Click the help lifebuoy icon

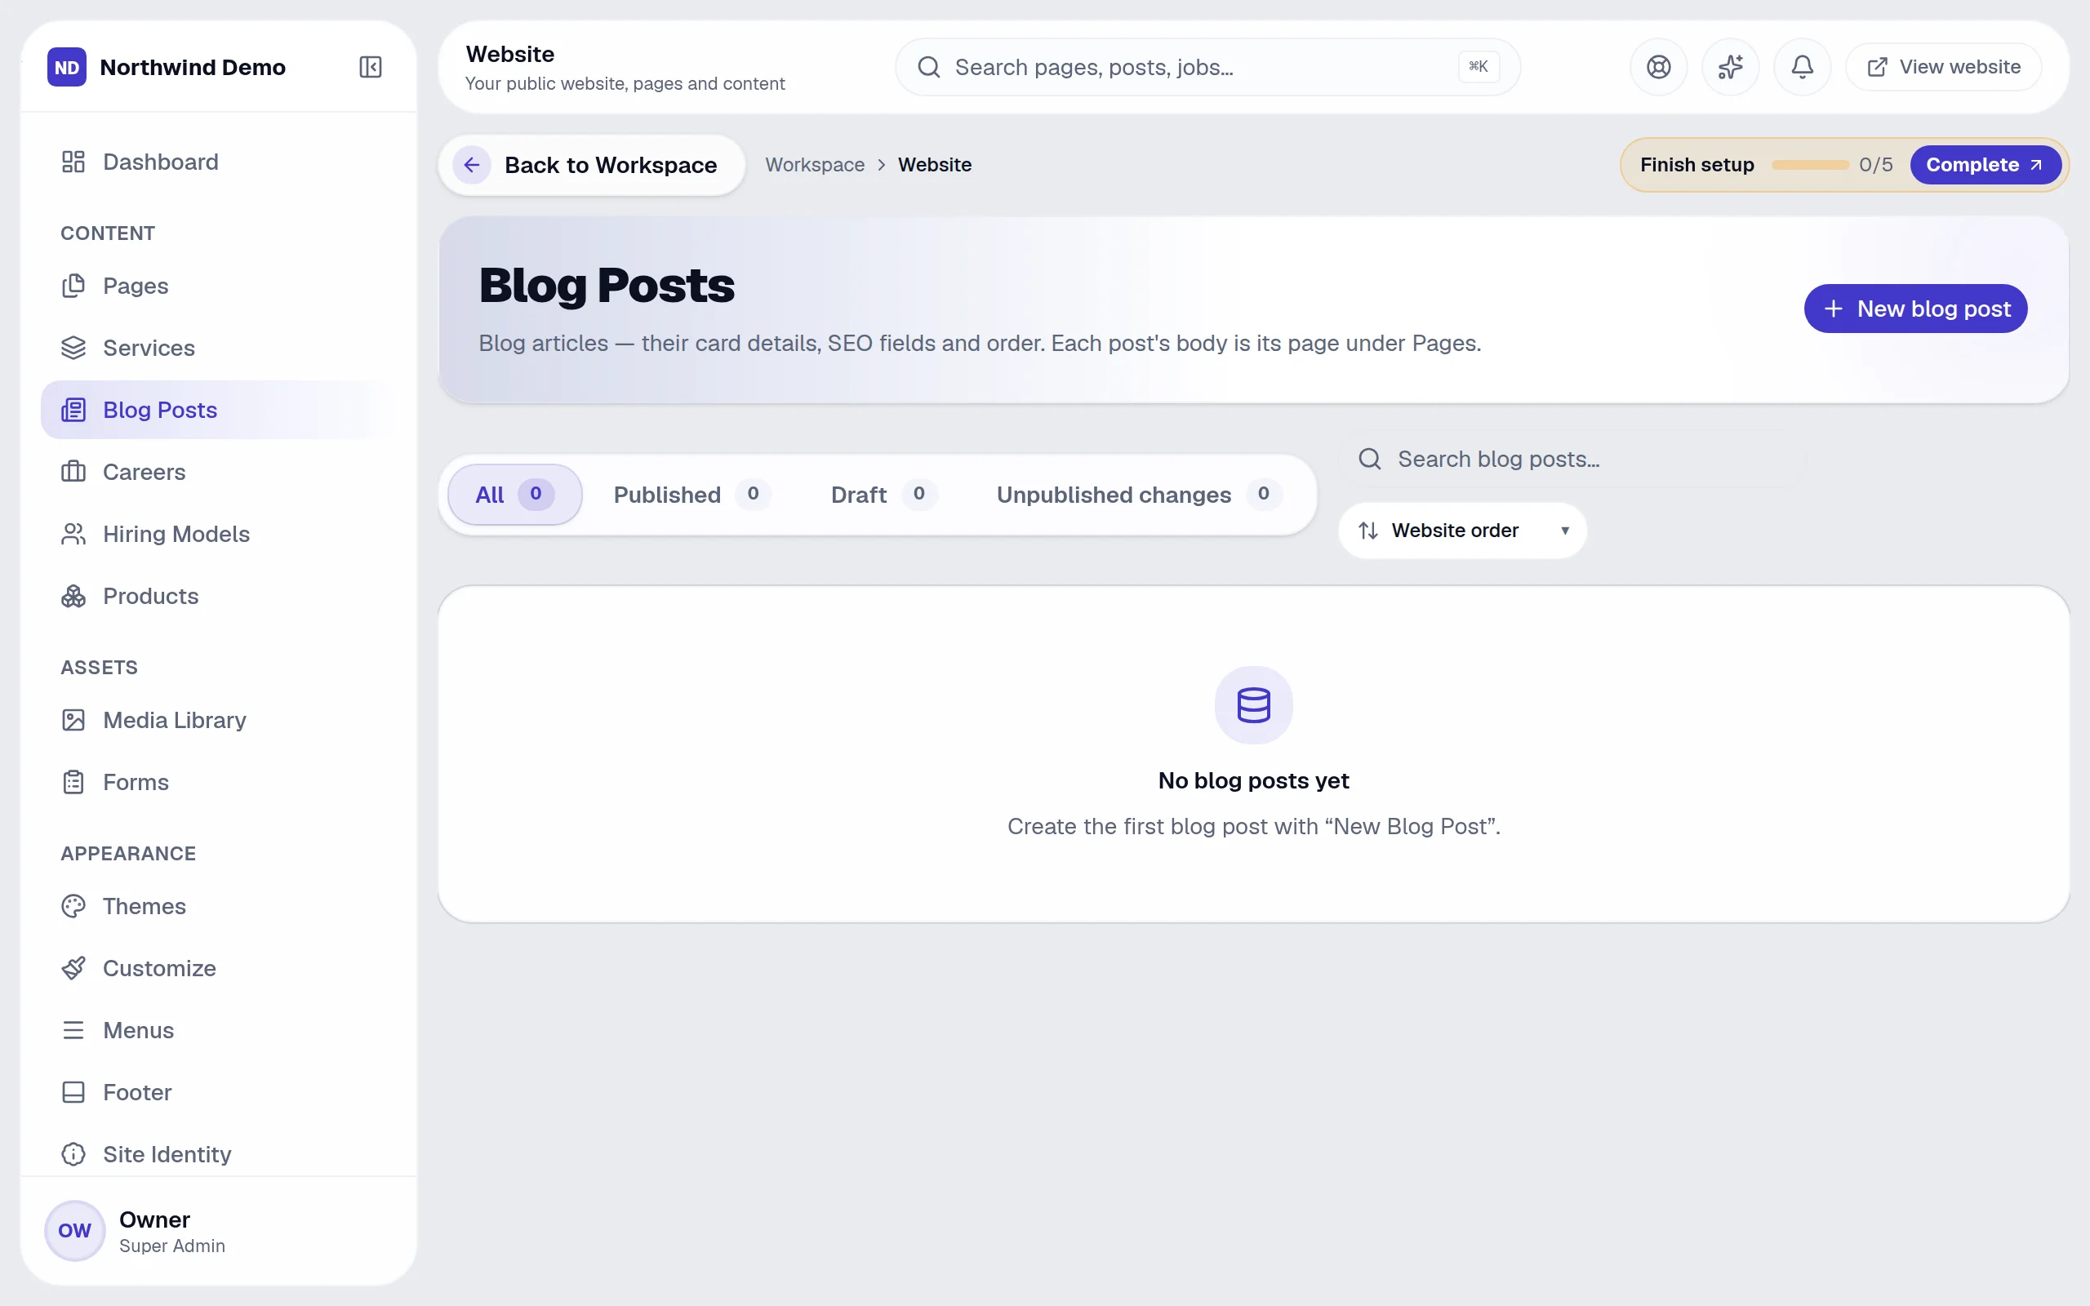[1658, 68]
